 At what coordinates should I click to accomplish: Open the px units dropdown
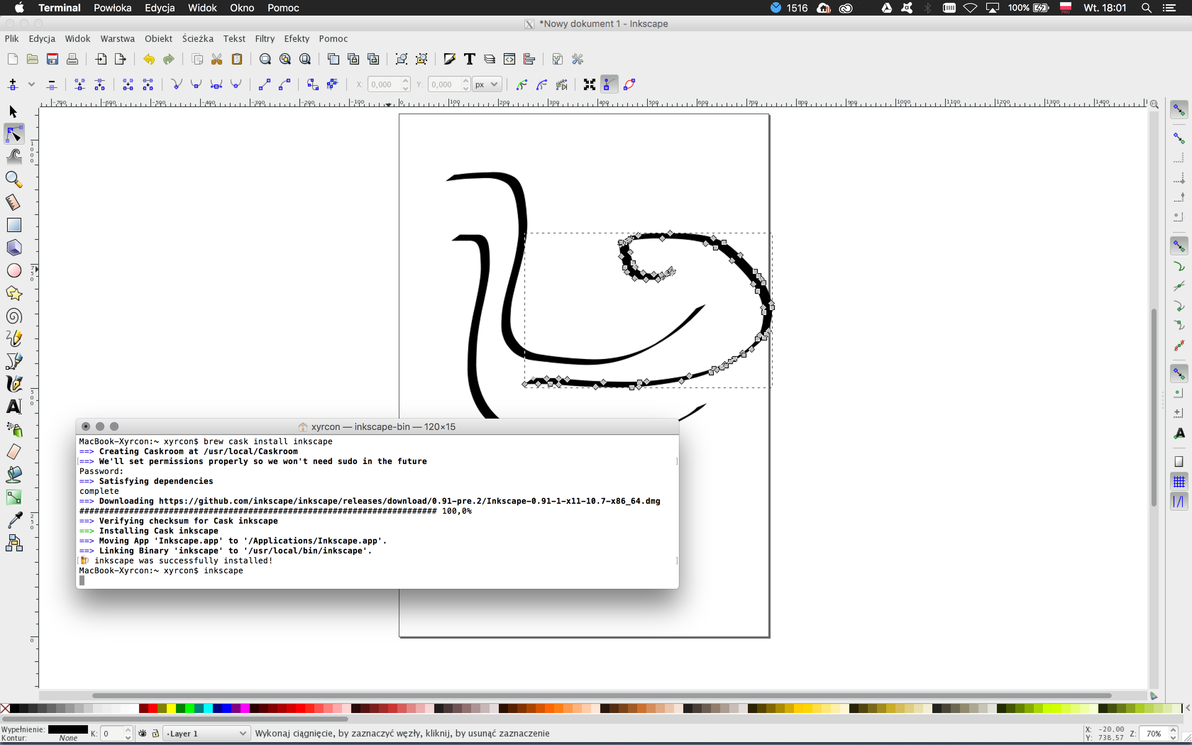point(487,84)
